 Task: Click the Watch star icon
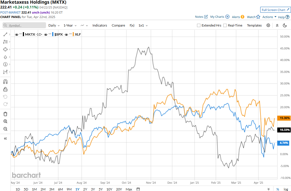click(x=258, y=17)
